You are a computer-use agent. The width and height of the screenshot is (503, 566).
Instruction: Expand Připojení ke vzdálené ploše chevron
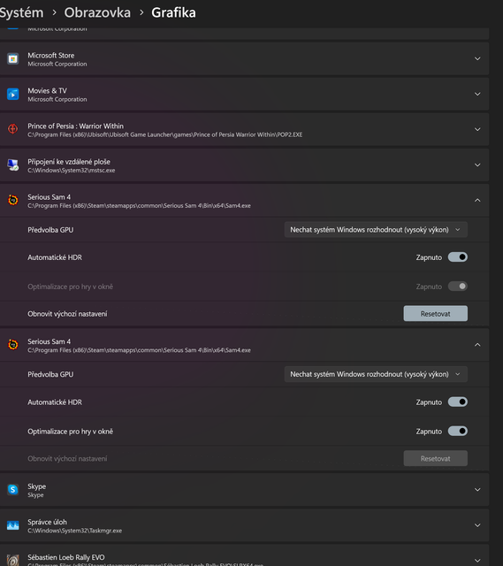point(477,165)
